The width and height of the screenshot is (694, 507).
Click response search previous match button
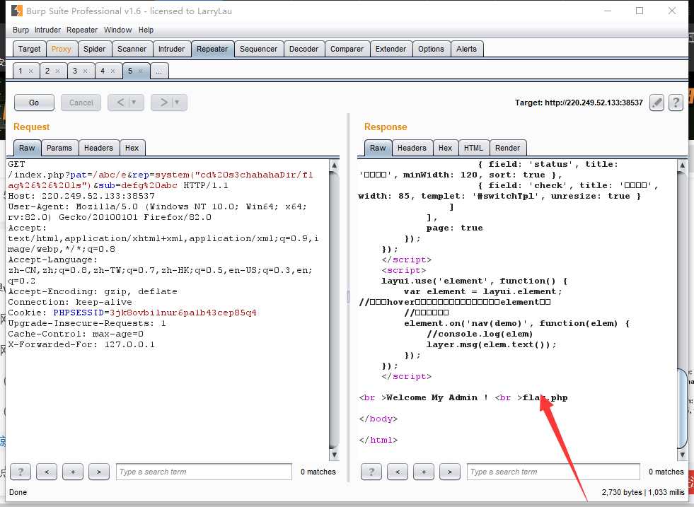click(397, 472)
